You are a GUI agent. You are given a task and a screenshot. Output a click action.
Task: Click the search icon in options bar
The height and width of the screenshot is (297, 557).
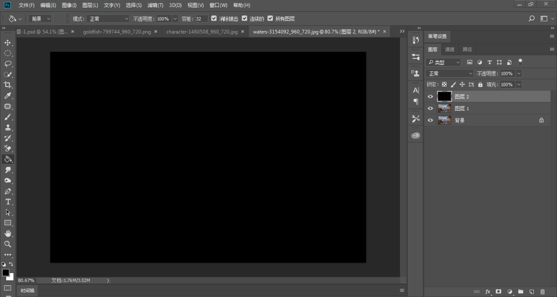pos(531,19)
